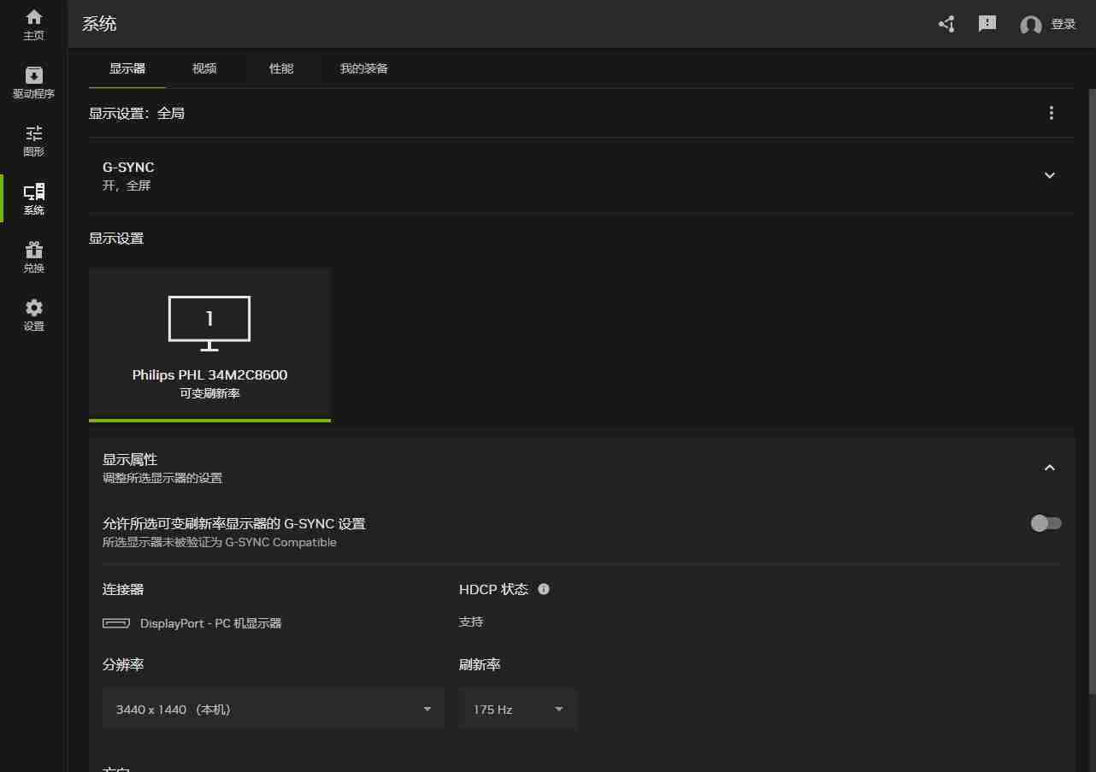
Task: Open the 驱动程序 drivers section
Action: pyautogui.click(x=33, y=82)
